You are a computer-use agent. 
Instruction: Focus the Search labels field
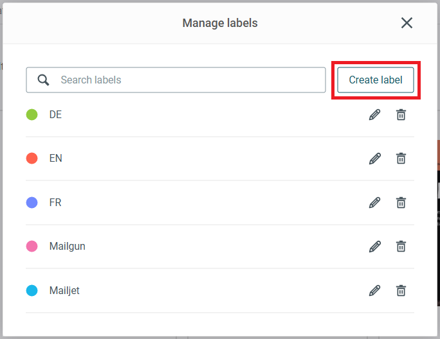pyautogui.click(x=176, y=80)
